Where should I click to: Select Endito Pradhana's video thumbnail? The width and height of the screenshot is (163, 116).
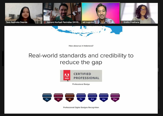pos(139,13)
